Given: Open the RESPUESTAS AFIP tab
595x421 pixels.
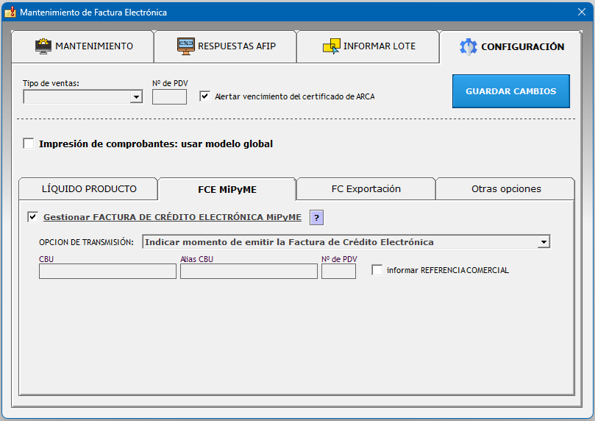Looking at the screenshot, I should pos(225,46).
